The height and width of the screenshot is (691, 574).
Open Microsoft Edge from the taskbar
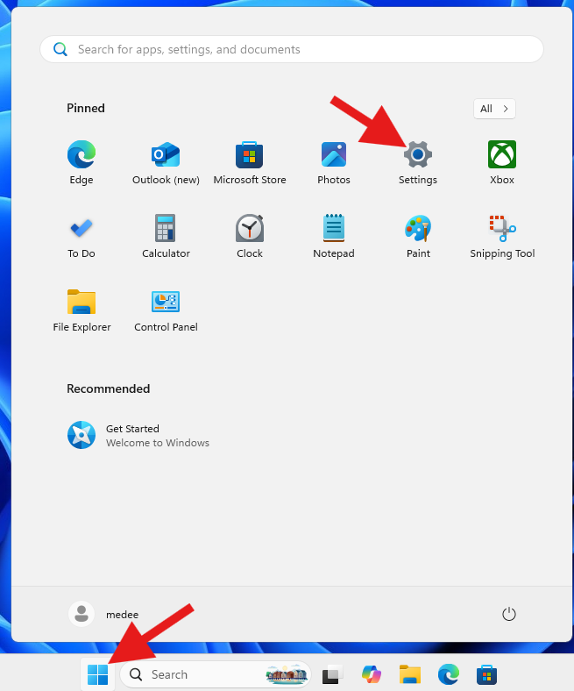[x=449, y=674]
